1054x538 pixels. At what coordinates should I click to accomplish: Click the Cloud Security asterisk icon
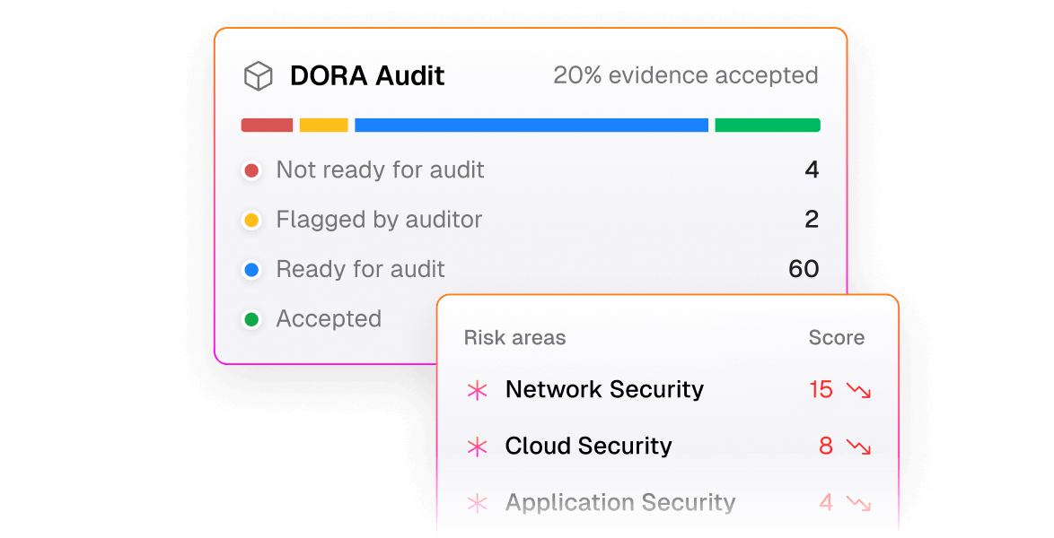click(x=478, y=446)
